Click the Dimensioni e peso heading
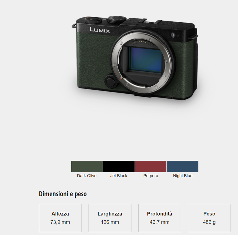The height and width of the screenshot is (235, 238). pos(63,194)
